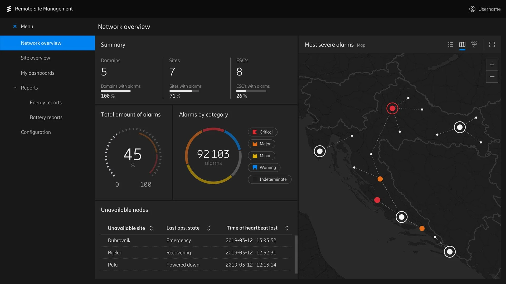Sort table by Unavailable site column
The height and width of the screenshot is (284, 506).
[x=151, y=228]
